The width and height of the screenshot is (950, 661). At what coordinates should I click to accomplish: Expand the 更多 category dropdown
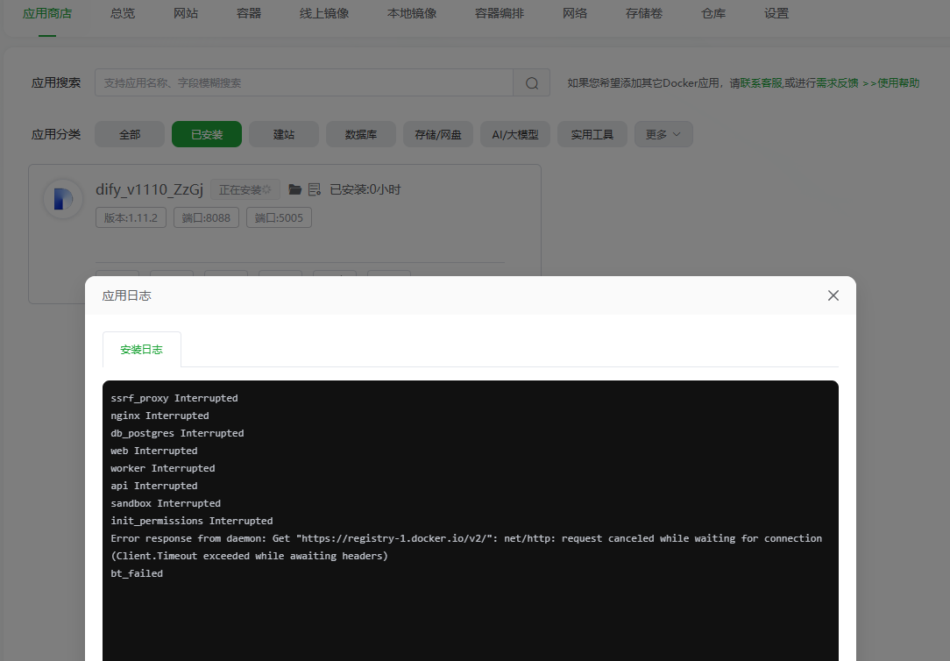coord(663,134)
